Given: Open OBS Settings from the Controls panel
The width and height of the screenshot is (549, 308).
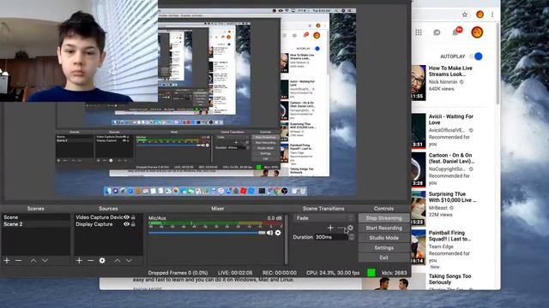Looking at the screenshot, I should 383,247.
